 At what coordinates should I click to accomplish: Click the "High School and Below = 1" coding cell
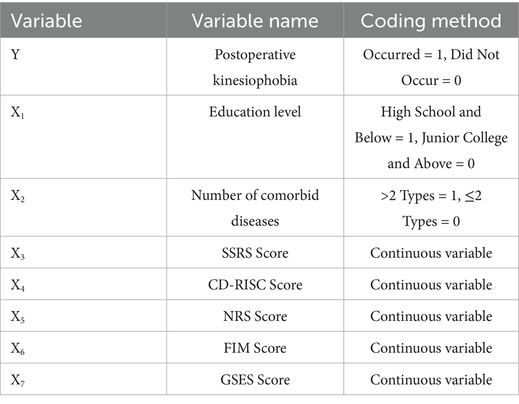click(x=431, y=137)
